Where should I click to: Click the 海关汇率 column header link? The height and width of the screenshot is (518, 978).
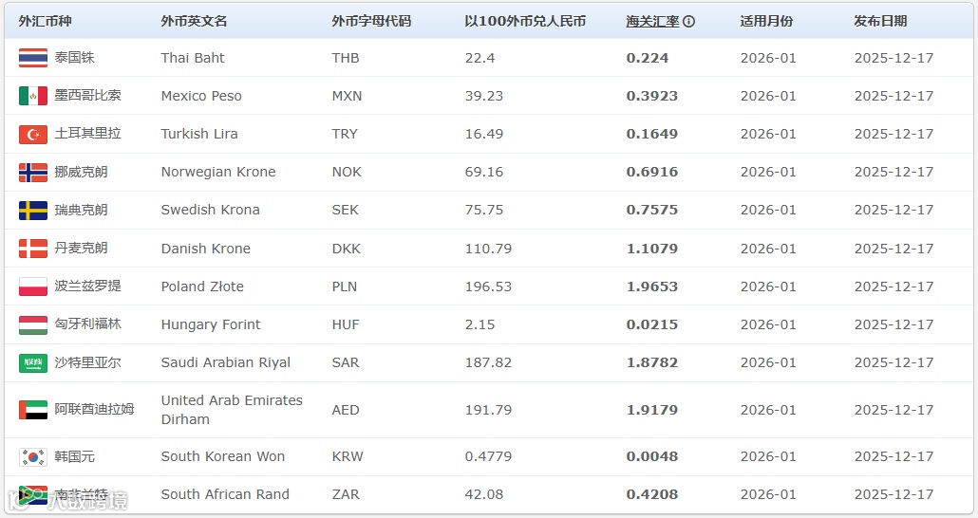coord(652,21)
